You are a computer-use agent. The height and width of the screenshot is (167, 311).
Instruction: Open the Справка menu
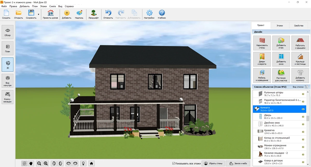click(69, 6)
